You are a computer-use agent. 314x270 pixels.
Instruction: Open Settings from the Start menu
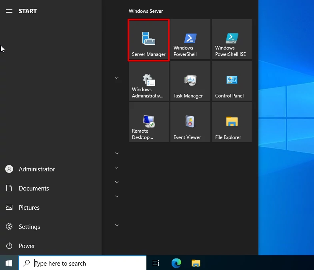(51, 227)
